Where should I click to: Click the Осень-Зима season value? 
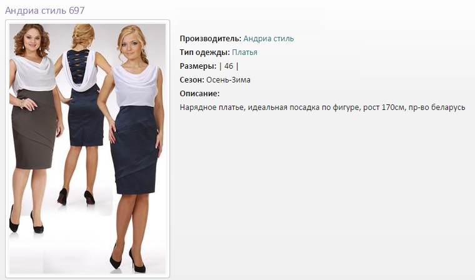coord(228,80)
